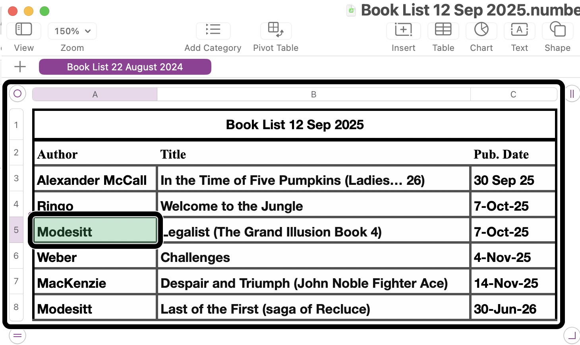
Task: Add a new Table
Action: tap(443, 30)
